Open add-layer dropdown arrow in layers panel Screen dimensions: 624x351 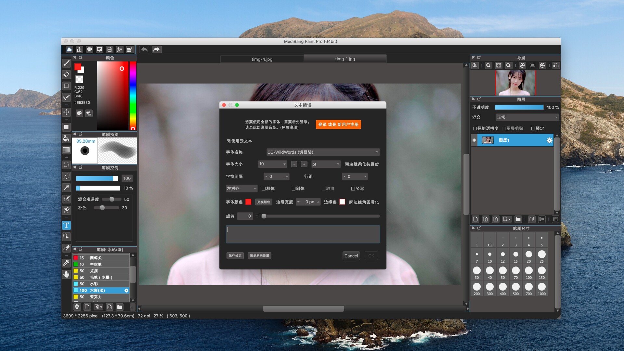click(x=510, y=219)
